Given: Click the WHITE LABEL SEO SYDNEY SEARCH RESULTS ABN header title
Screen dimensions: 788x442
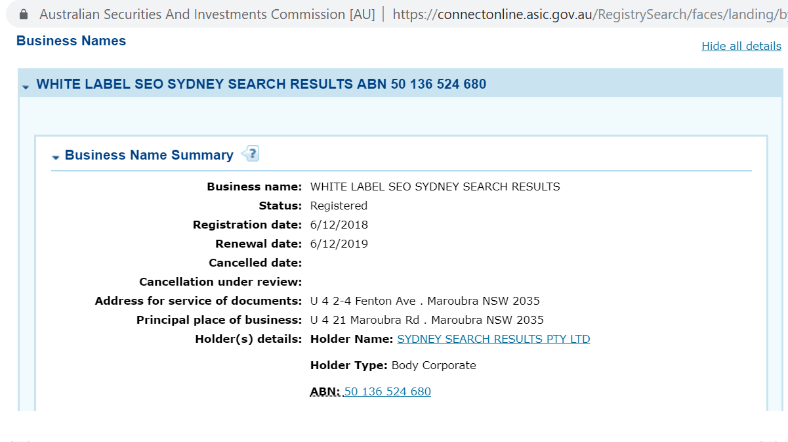Looking at the screenshot, I should click(x=261, y=84).
